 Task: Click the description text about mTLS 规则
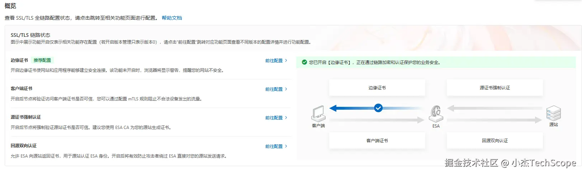point(107,99)
